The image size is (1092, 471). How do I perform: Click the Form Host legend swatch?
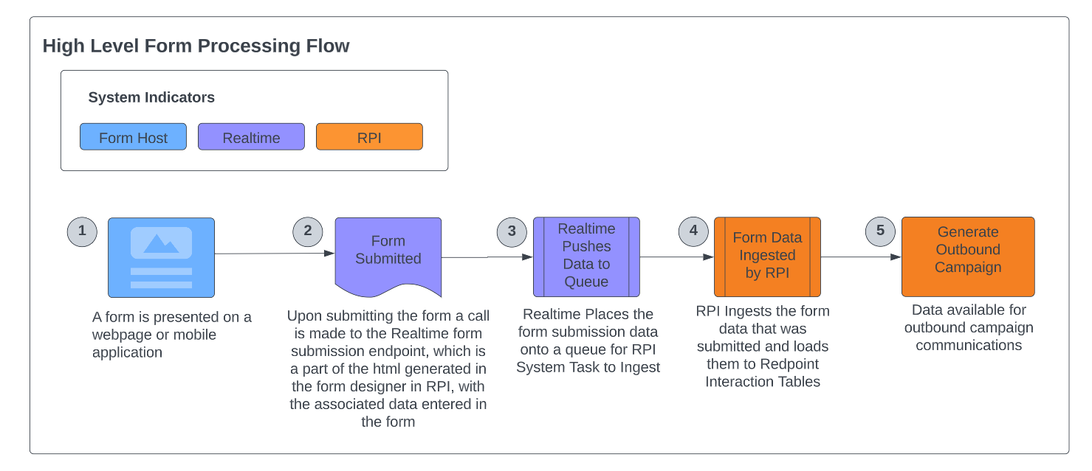click(133, 137)
